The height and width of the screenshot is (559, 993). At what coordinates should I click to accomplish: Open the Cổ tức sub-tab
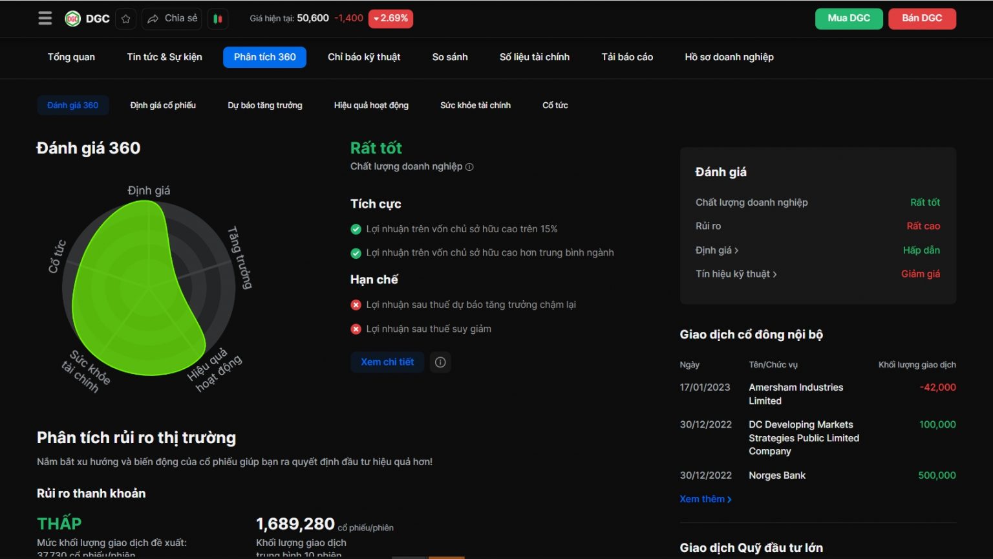pos(555,105)
